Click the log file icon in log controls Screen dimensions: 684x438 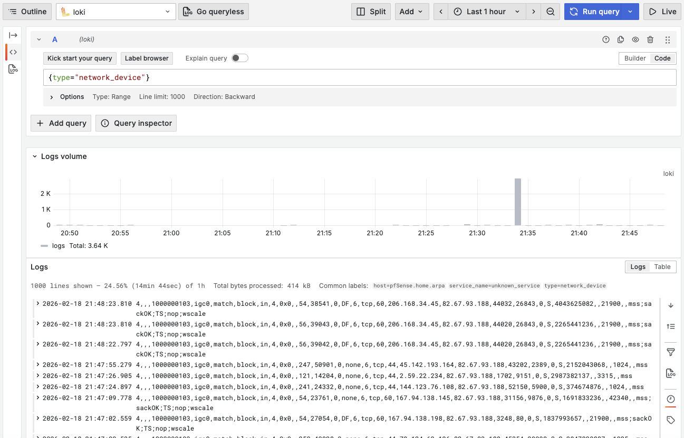(x=671, y=373)
